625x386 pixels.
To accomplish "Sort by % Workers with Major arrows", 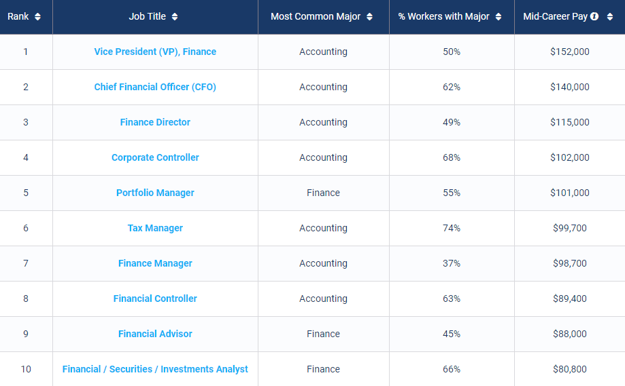I will coord(499,17).
